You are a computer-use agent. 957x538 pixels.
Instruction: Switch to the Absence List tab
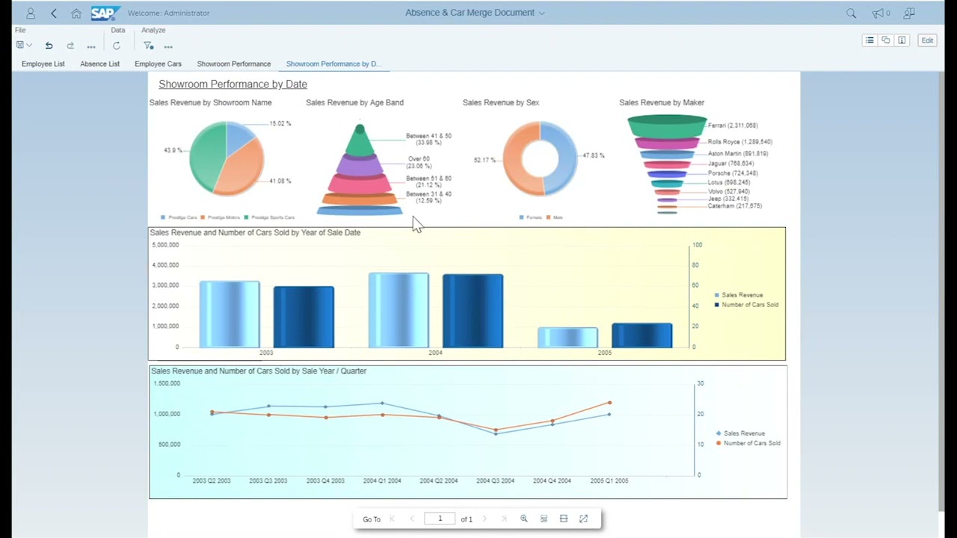[x=99, y=64]
